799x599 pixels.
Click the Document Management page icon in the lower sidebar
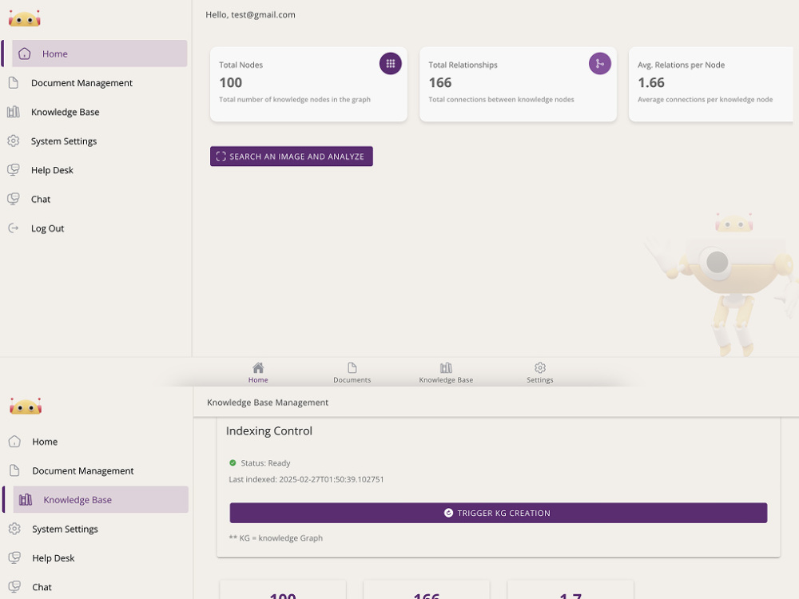click(x=14, y=470)
